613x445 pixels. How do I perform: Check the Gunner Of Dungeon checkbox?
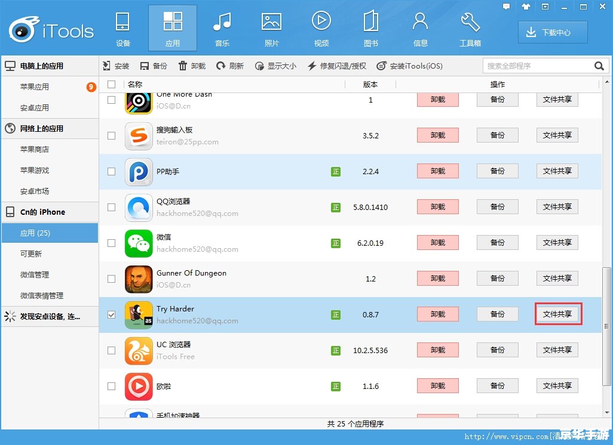pos(111,279)
